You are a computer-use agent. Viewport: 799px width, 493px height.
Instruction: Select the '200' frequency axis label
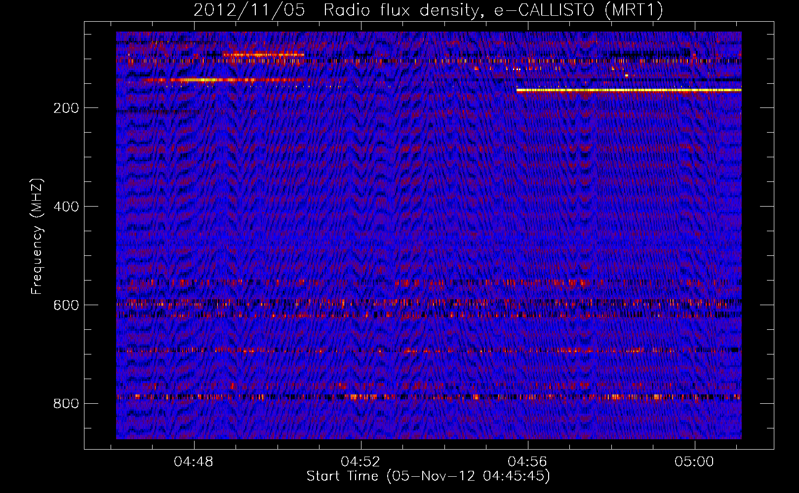tap(66, 108)
